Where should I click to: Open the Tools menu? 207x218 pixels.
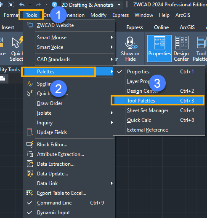click(x=31, y=15)
